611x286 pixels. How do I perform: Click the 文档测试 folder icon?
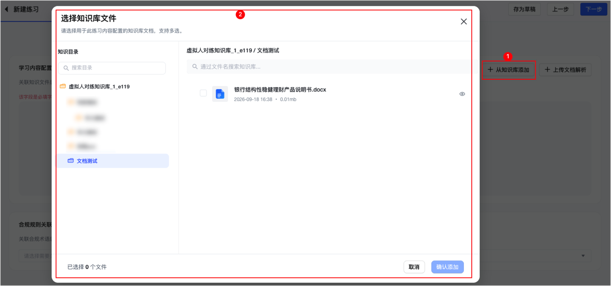coord(71,161)
